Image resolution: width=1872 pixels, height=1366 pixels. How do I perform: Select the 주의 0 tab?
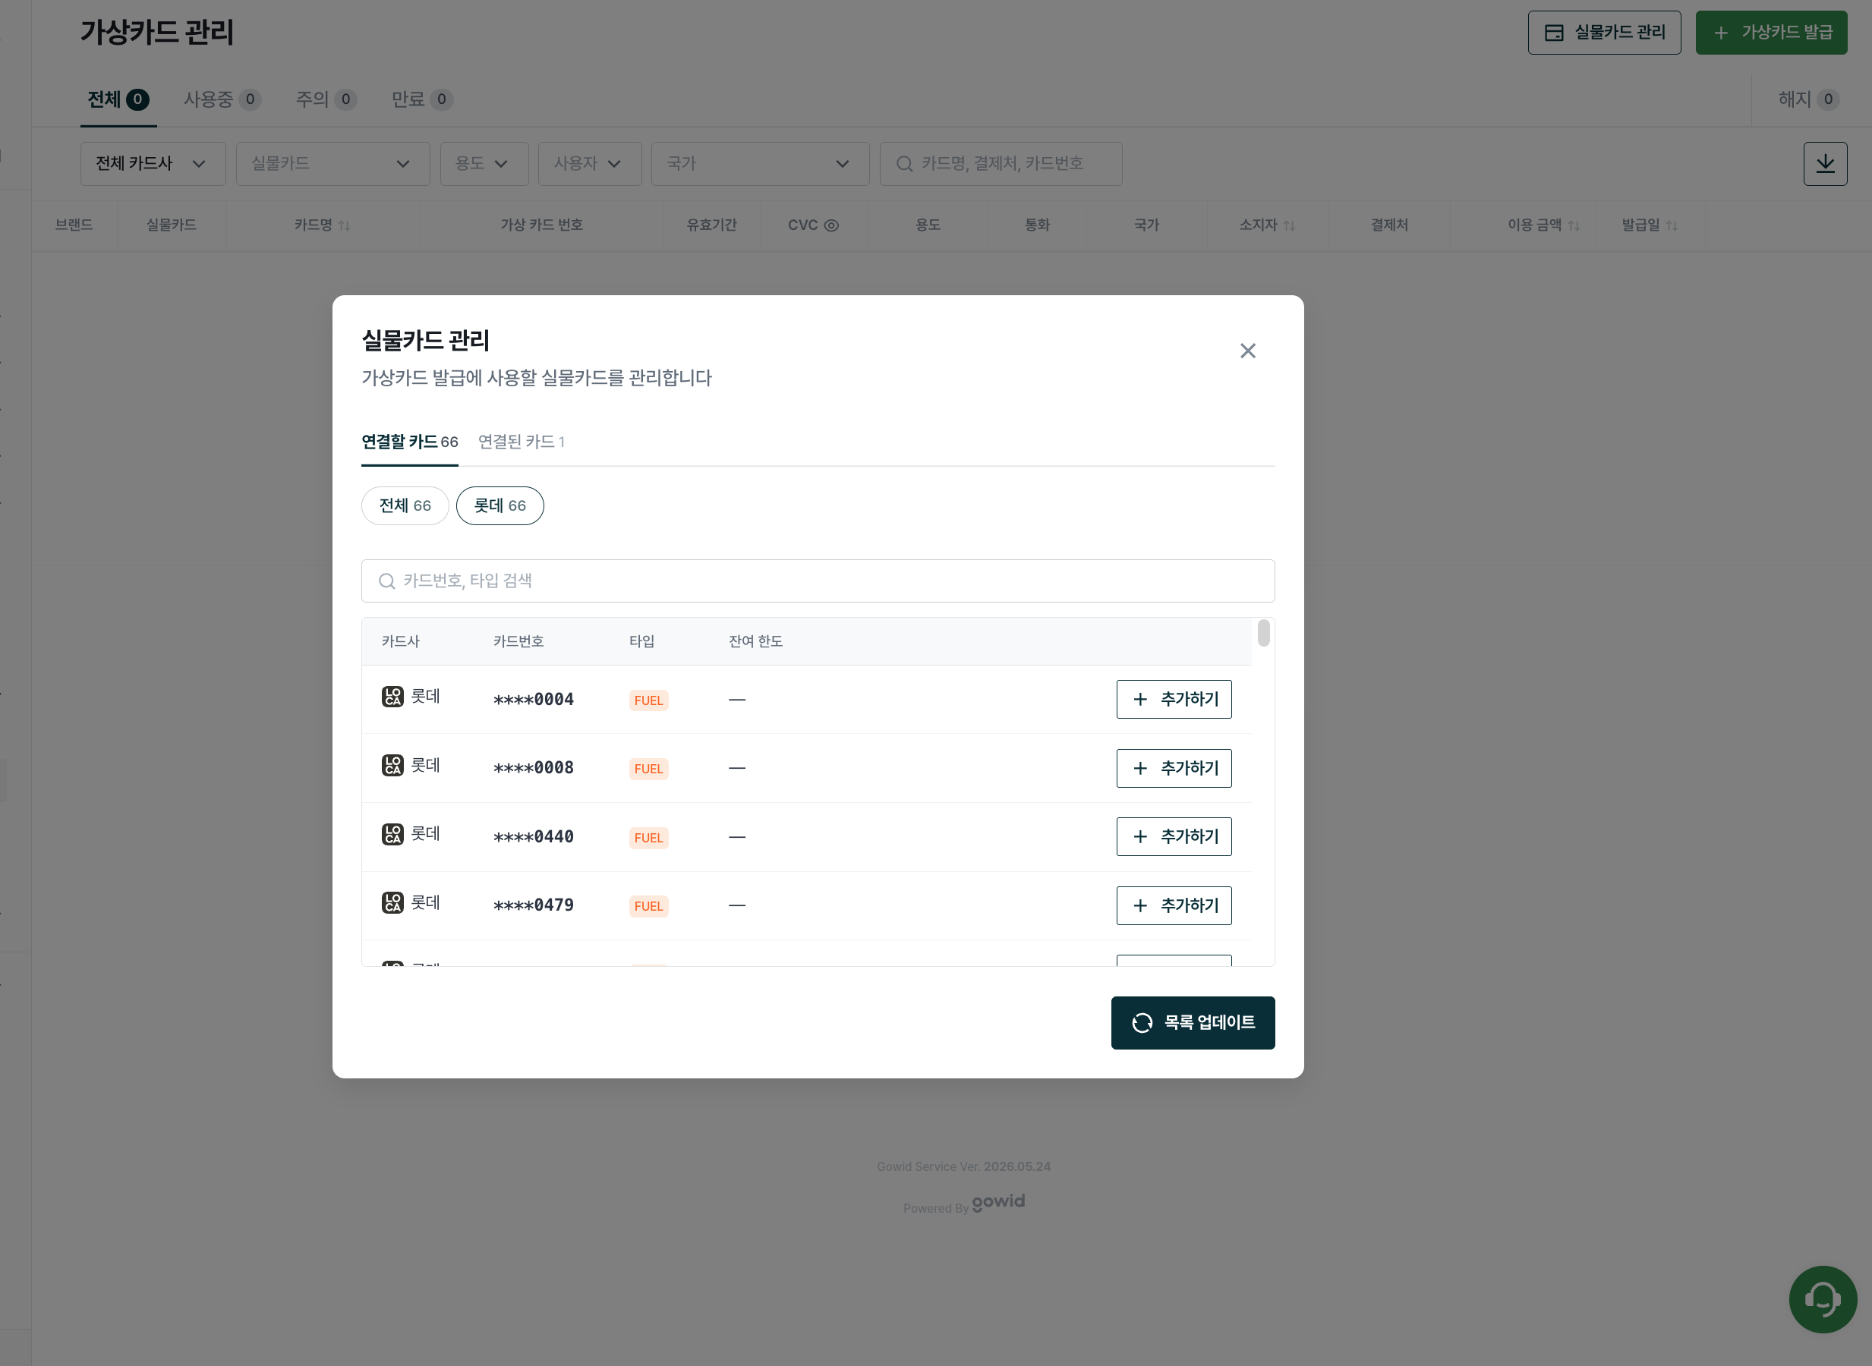pyautogui.click(x=326, y=99)
